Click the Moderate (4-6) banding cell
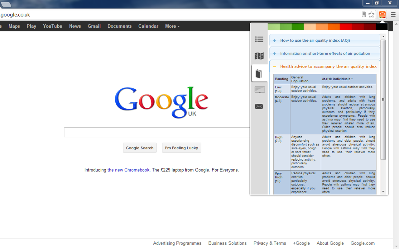The image size is (399, 249). click(282, 114)
